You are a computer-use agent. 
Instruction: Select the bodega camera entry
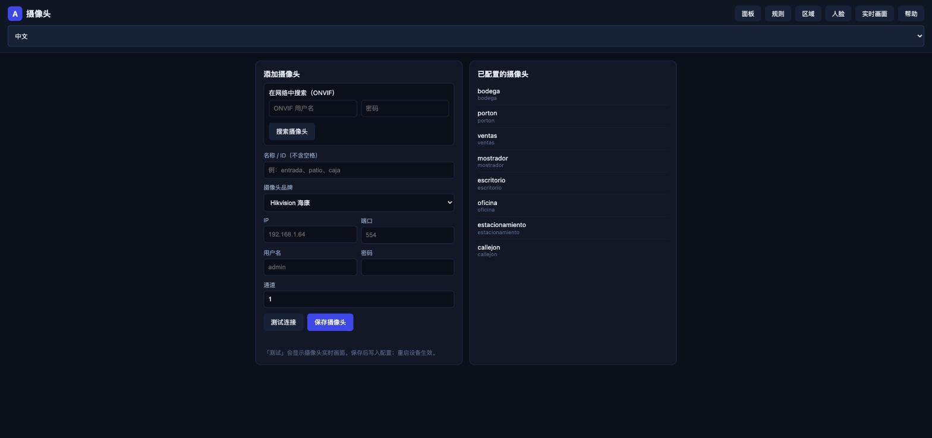(x=573, y=94)
